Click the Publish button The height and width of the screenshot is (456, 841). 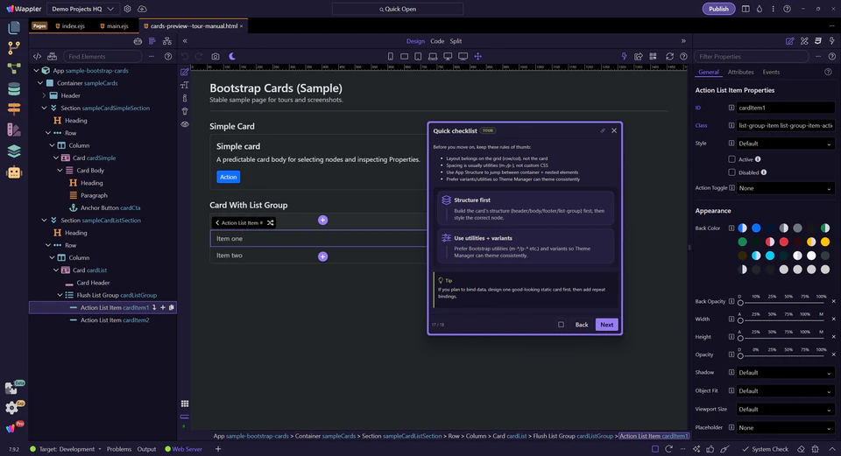718,9
